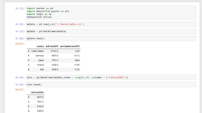Click the In [4]: prompt label
Image resolution: width=202 pixels, height=113 pixels.
point(20,77)
